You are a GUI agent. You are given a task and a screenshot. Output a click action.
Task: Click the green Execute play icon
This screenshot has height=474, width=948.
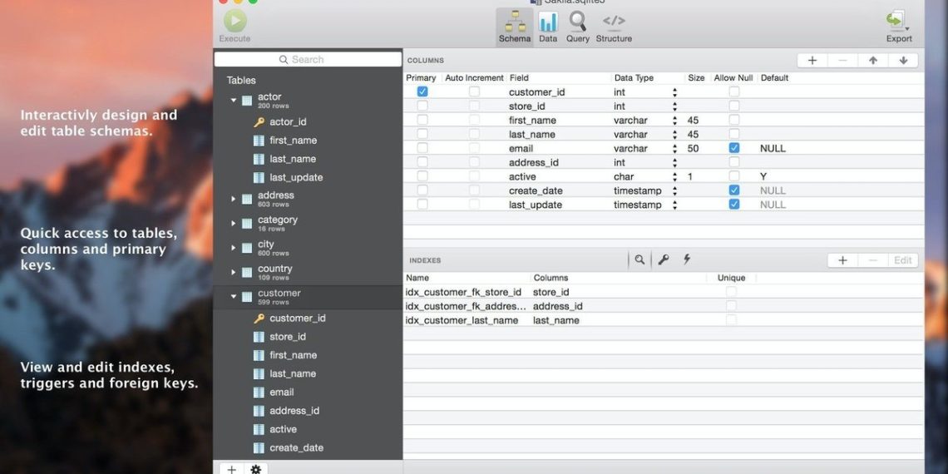click(x=235, y=21)
